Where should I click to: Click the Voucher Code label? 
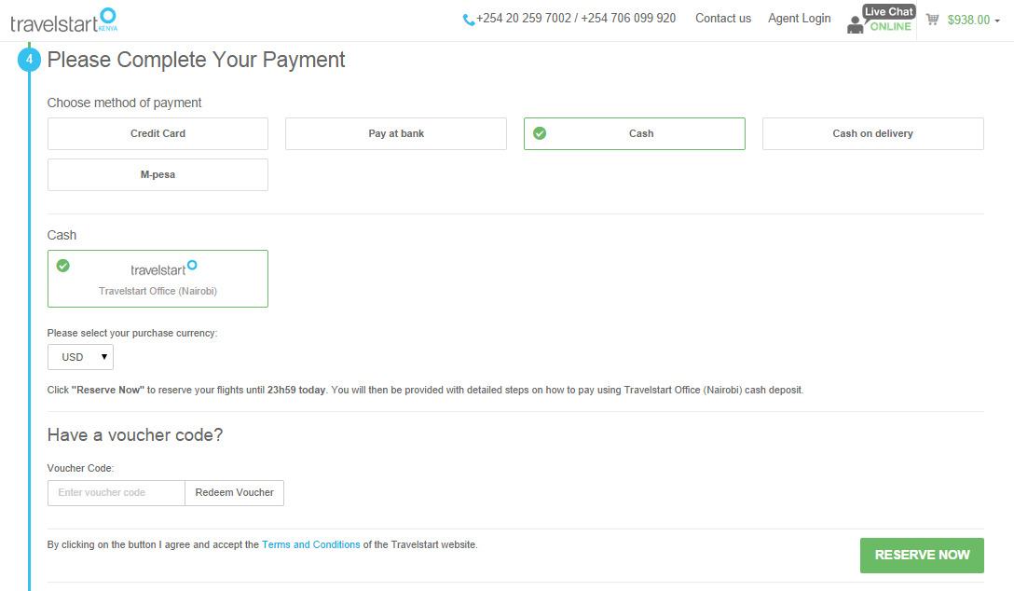coord(80,468)
